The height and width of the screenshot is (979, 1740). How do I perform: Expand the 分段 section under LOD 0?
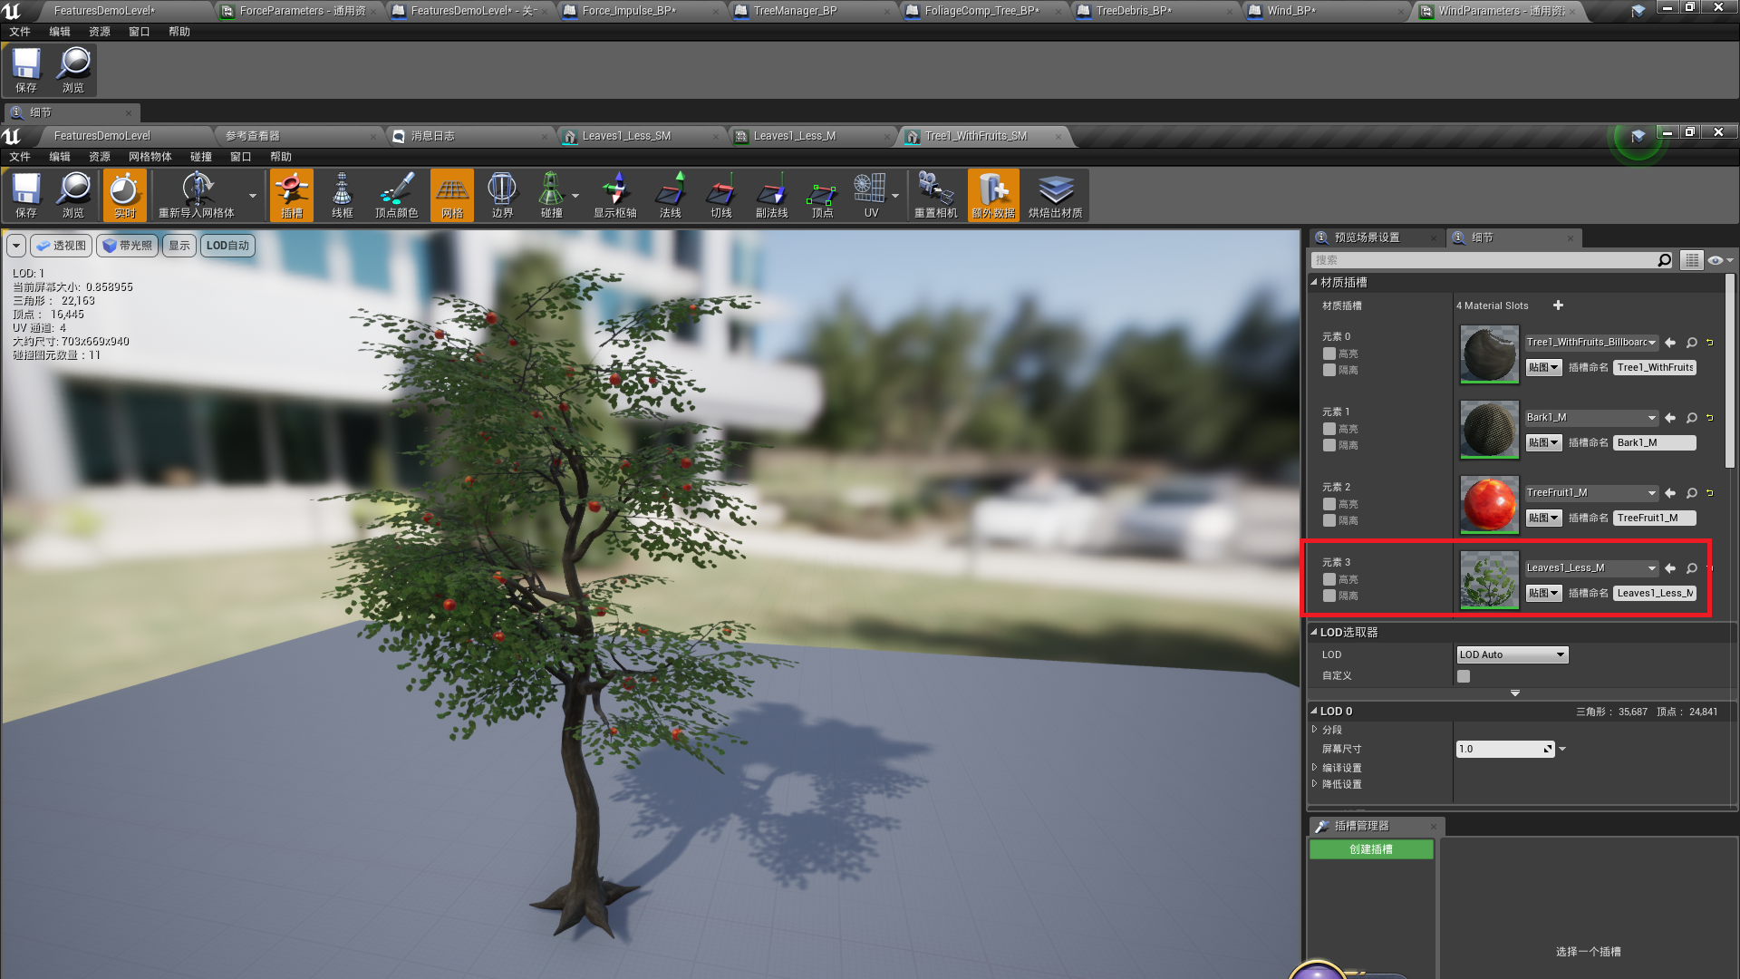1316,730
